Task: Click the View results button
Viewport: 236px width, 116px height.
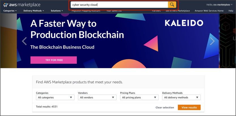Action: [189, 108]
